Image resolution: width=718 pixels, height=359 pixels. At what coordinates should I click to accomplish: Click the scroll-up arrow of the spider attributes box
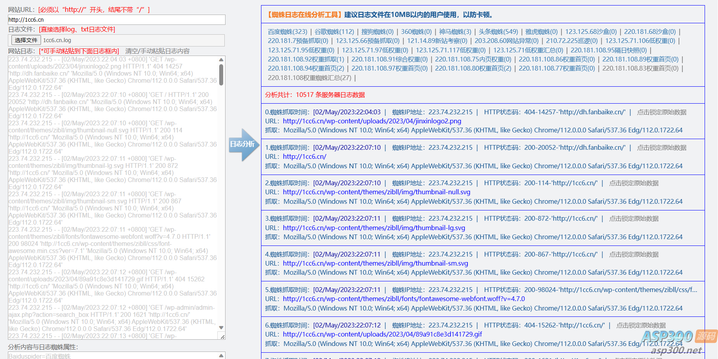click(221, 355)
